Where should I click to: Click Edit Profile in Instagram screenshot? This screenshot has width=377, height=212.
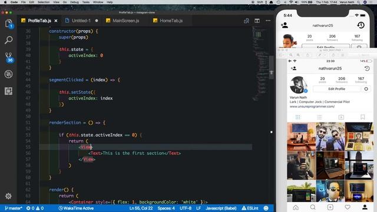[336, 89]
